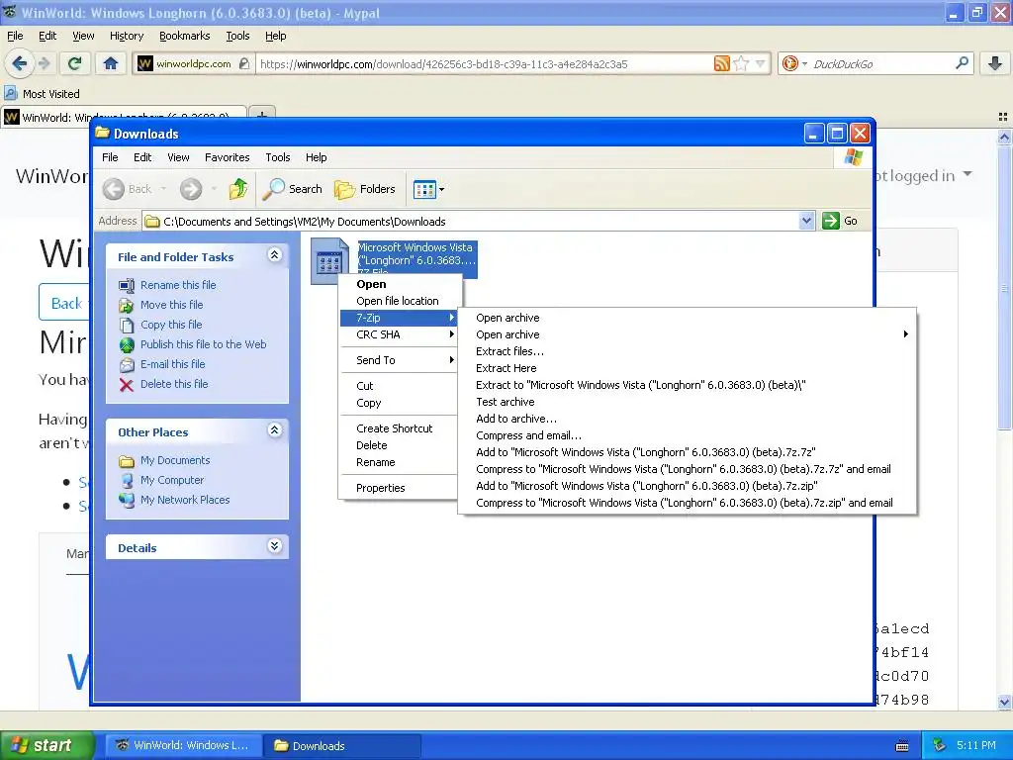Click the Windows start button
Viewport: 1013px width, 760px height.
[x=46, y=745]
